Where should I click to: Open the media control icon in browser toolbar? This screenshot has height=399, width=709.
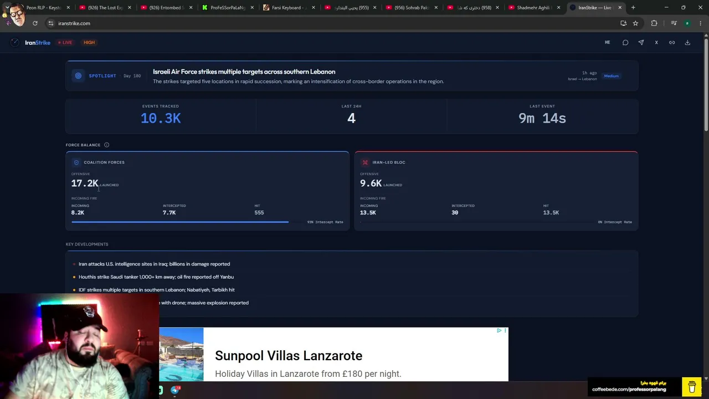(674, 23)
